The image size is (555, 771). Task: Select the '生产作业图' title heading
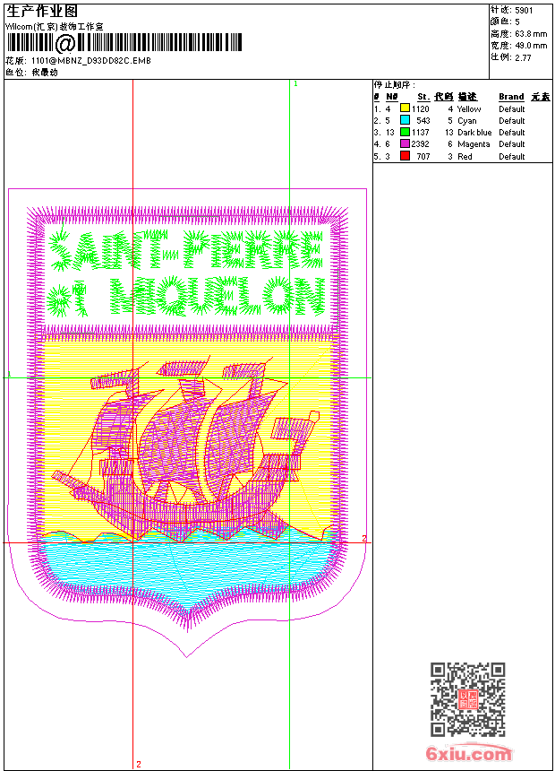(42, 12)
